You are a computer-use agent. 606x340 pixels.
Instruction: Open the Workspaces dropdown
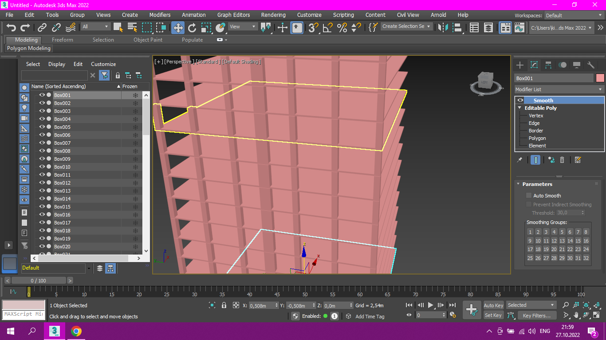[574, 15]
